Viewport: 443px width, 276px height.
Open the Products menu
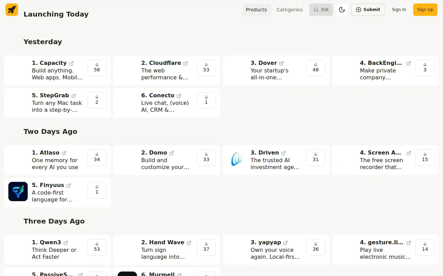click(256, 10)
